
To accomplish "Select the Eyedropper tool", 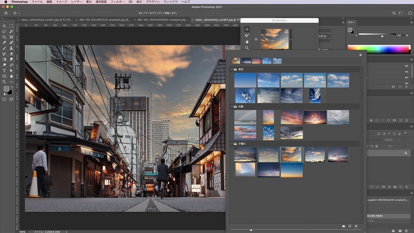I will point(5,42).
